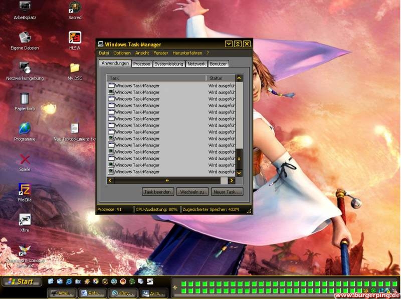
Task: Start Xfire using its desktop icon
Action: point(24,220)
